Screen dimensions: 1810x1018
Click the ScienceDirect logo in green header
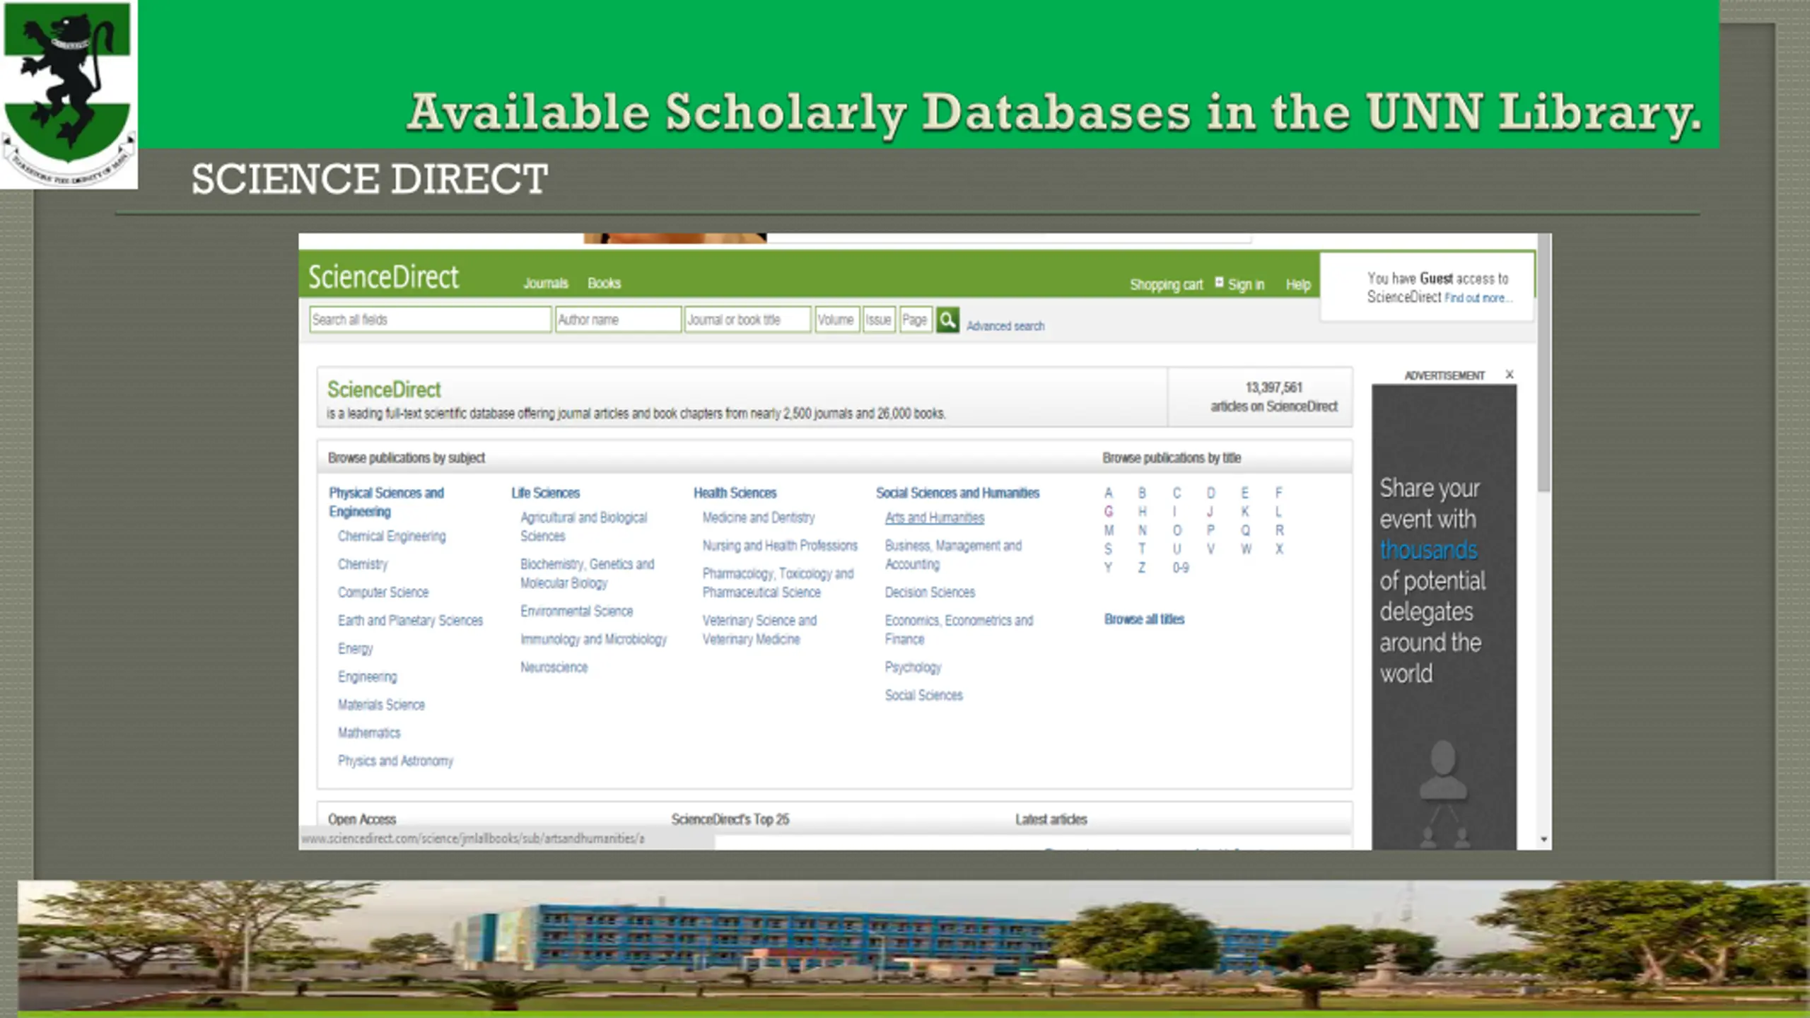coord(383,276)
